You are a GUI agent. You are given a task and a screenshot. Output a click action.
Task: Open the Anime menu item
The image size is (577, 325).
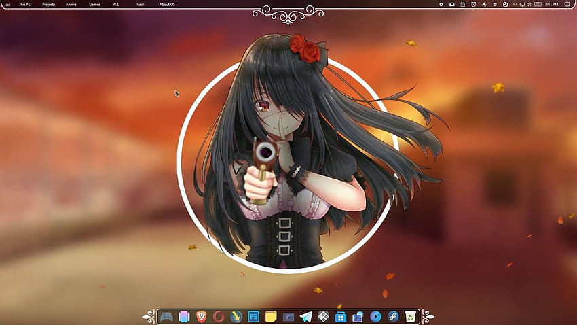[x=71, y=5]
